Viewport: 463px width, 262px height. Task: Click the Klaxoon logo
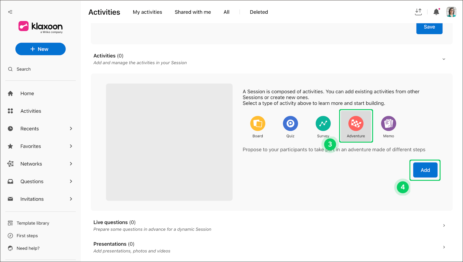41,27
